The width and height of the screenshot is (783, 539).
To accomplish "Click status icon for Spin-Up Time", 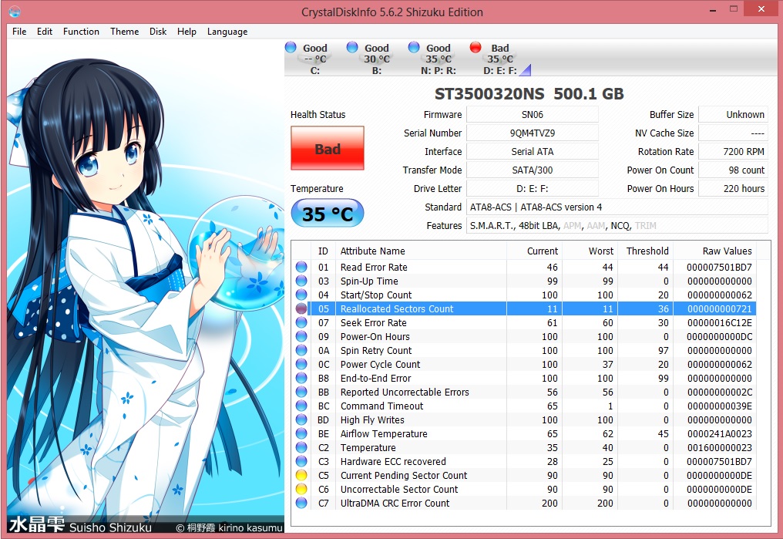I will pyautogui.click(x=301, y=281).
